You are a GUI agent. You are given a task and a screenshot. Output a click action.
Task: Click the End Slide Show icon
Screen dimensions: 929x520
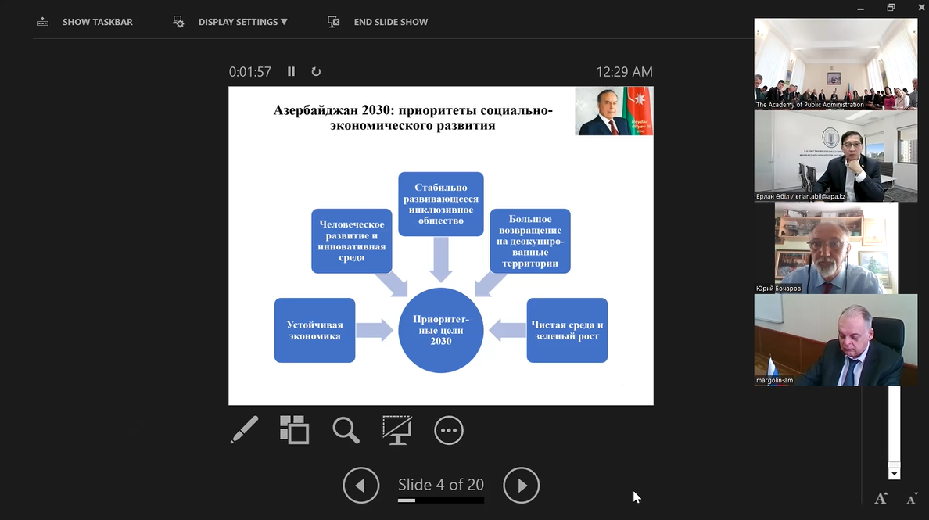pyautogui.click(x=334, y=21)
